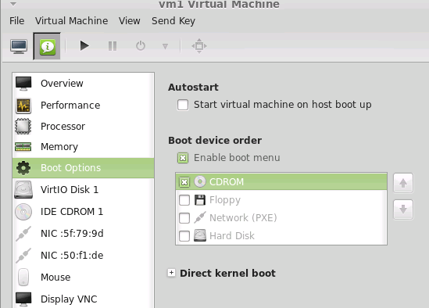Select NIC :50:f1:de entry
The height and width of the screenshot is (308, 429).
click(x=84, y=255)
